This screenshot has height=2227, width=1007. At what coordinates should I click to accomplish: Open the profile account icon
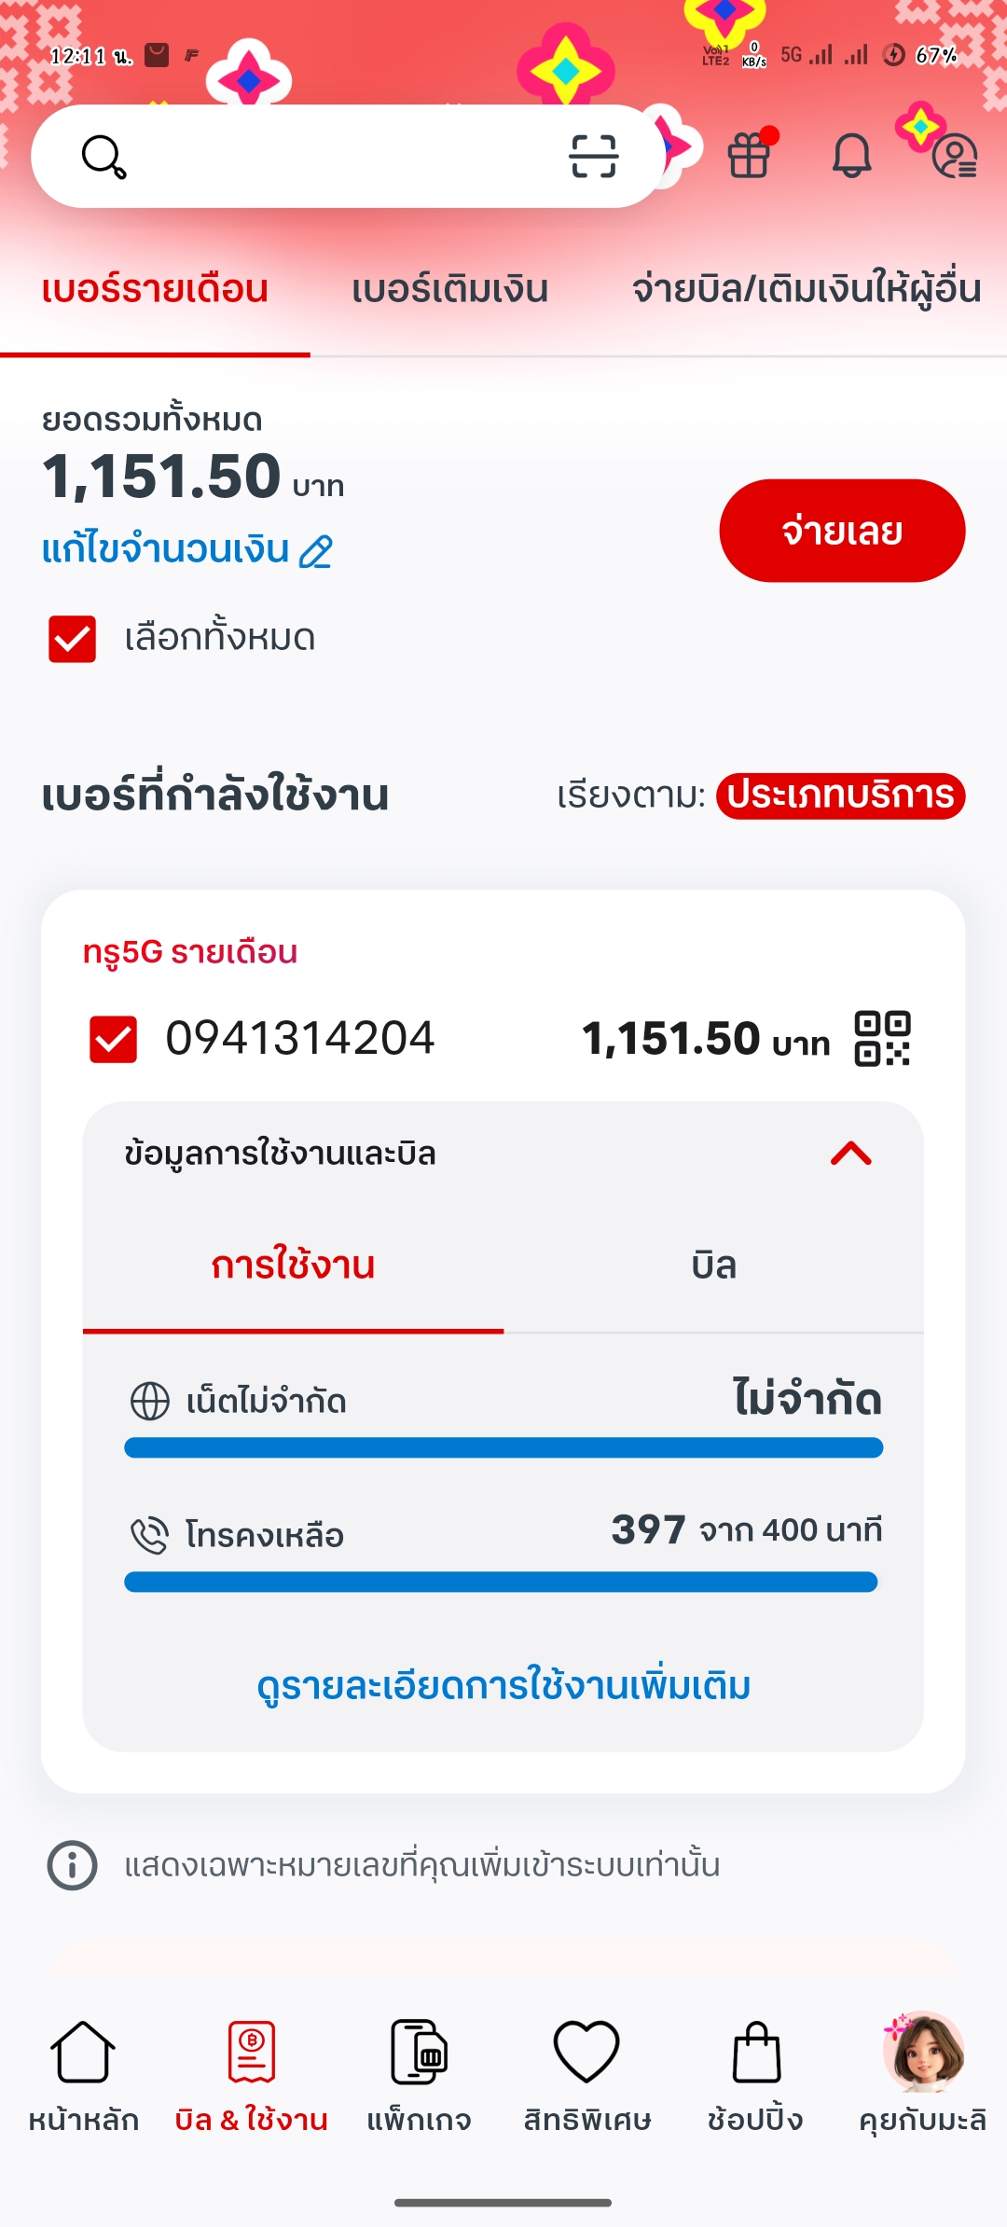pyautogui.click(x=955, y=156)
